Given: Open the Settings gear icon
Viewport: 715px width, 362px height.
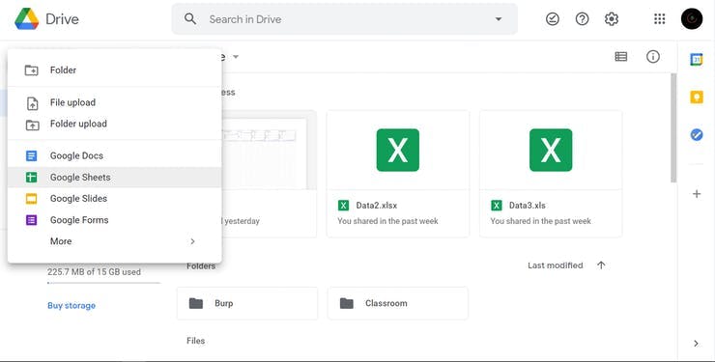Looking at the screenshot, I should (612, 19).
